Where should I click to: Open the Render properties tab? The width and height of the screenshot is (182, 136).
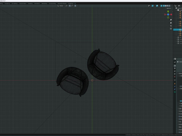tap(175, 66)
